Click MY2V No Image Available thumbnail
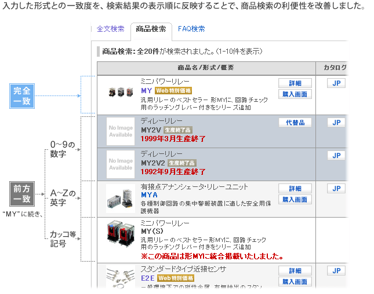The width and height of the screenshot is (374, 294). point(121,131)
